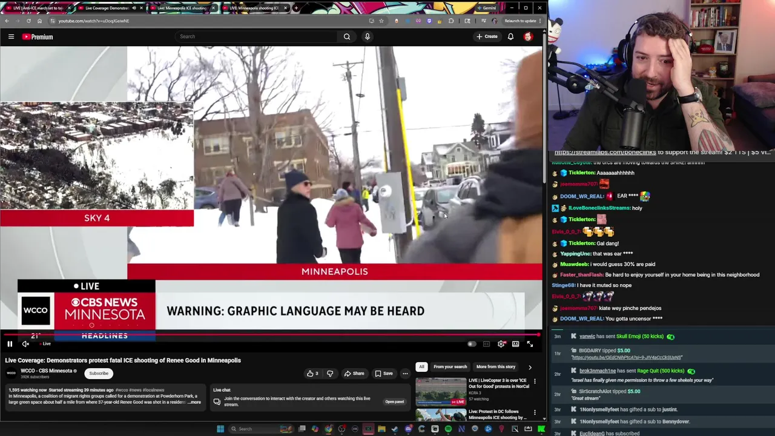Open BIGDAIRY's youtu.be tip link
The width and height of the screenshot is (775, 436).
pos(627,357)
